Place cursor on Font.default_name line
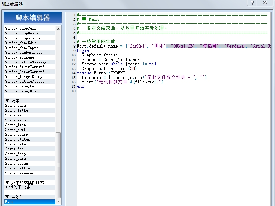Image resolution: width=275 pixels, height=206 pixels. (174, 46)
